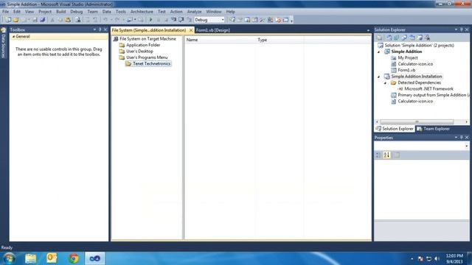Viewport: 472px width, 265px height.
Task: Select the Solution Explorer bottom tab
Action: coord(395,129)
